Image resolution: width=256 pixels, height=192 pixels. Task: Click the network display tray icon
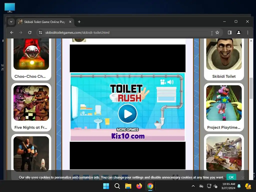tap(209, 186)
